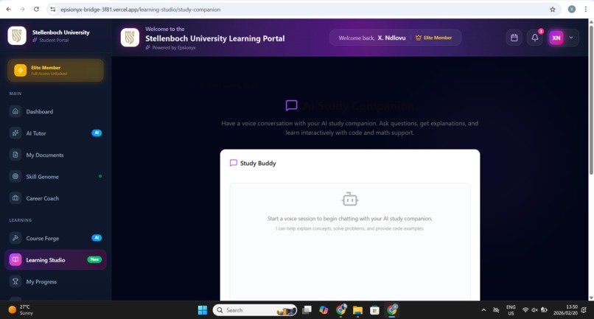Click the New badge on Learning Studio
The width and height of the screenshot is (594, 319).
pos(95,259)
